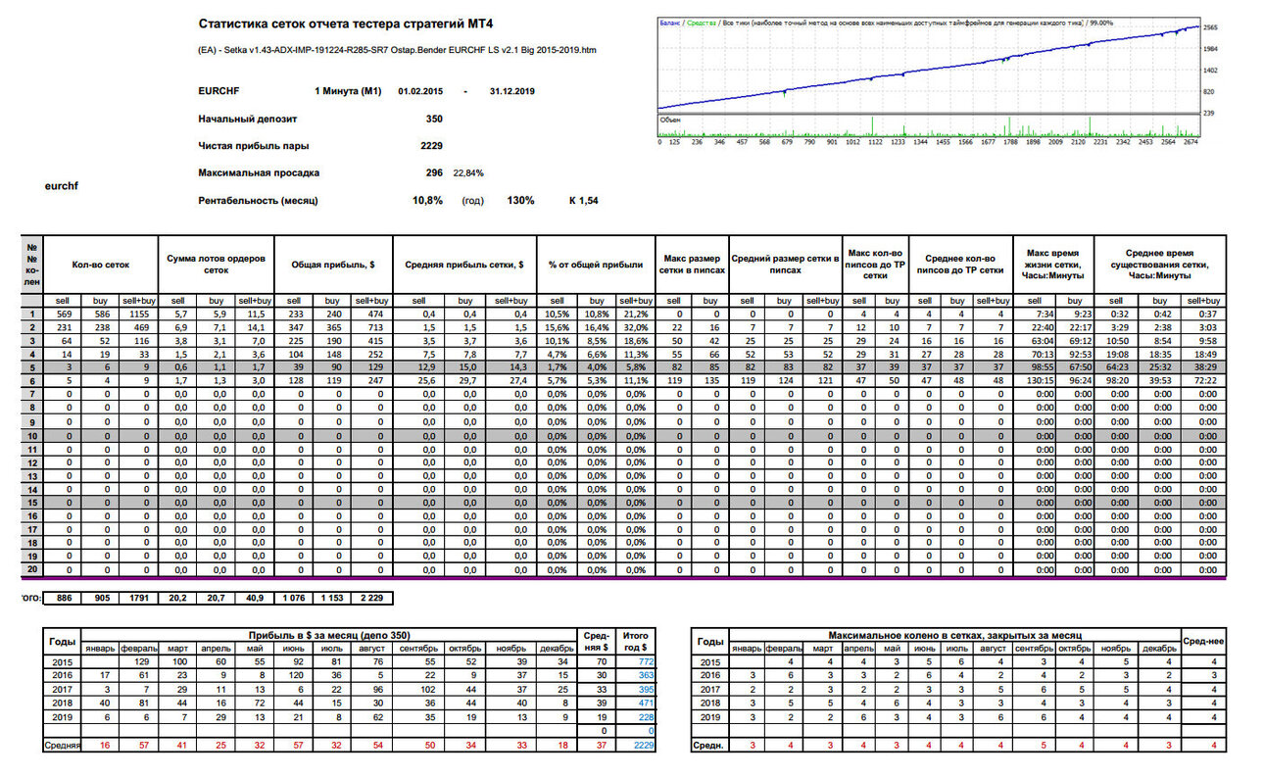This screenshot has height=777, width=1264.
Task: Click the totals cell '2 229'
Action: click(x=372, y=597)
